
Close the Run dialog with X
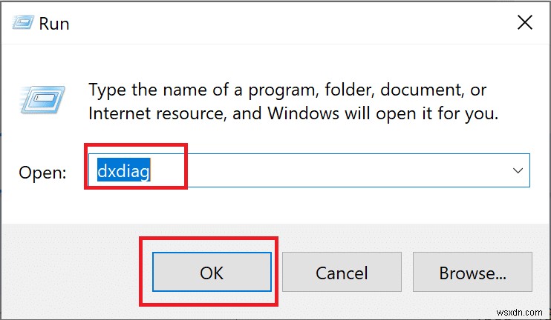(x=524, y=22)
